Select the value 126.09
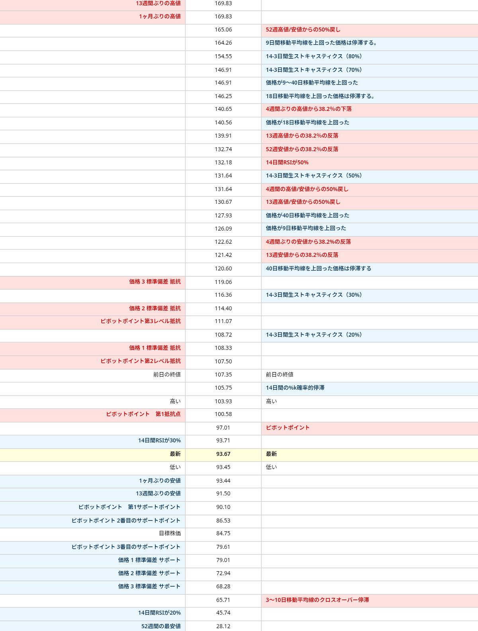Viewport: 478px width, 631px height. pyautogui.click(x=223, y=229)
